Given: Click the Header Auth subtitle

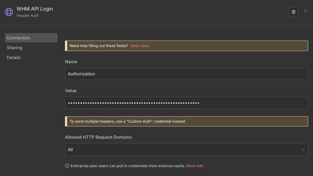Looking at the screenshot, I should [x=28, y=15].
